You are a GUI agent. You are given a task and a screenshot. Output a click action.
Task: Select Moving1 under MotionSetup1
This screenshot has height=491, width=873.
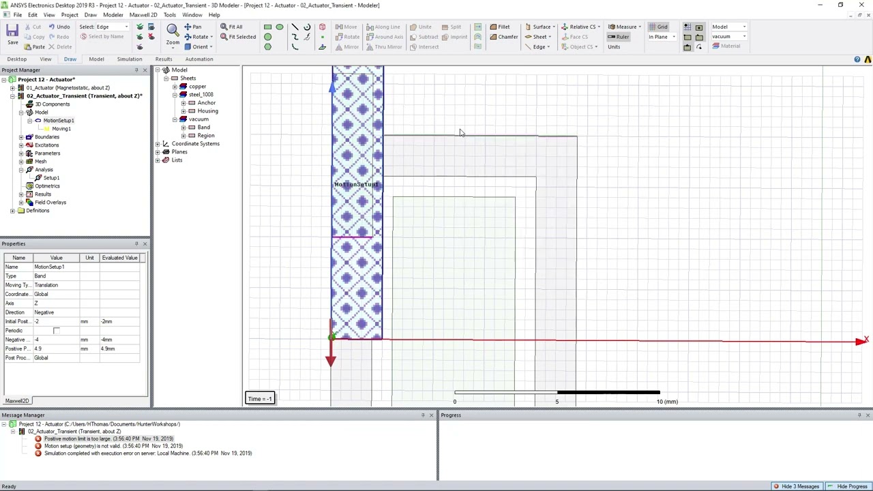61,129
